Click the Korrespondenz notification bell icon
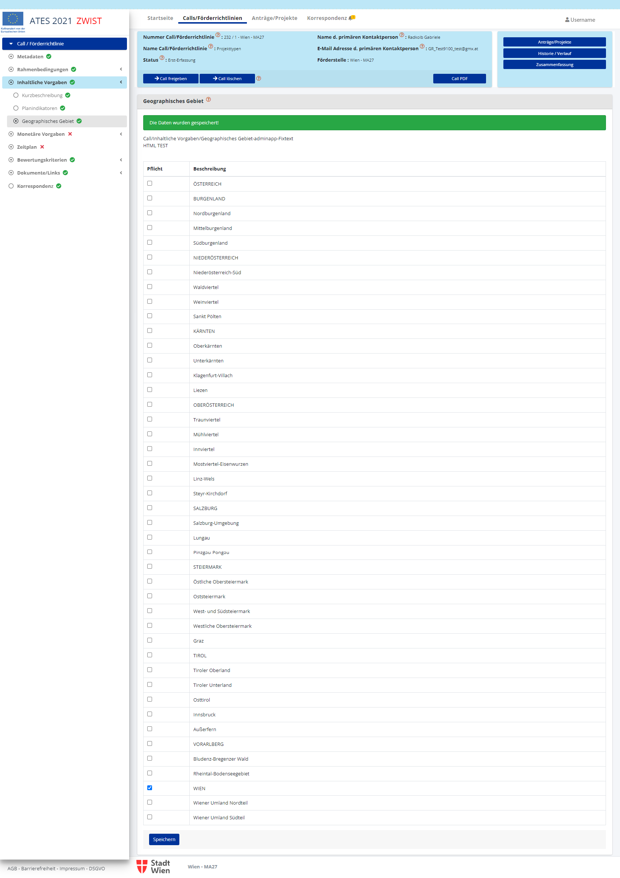Image resolution: width=620 pixels, height=878 pixels. click(x=351, y=18)
